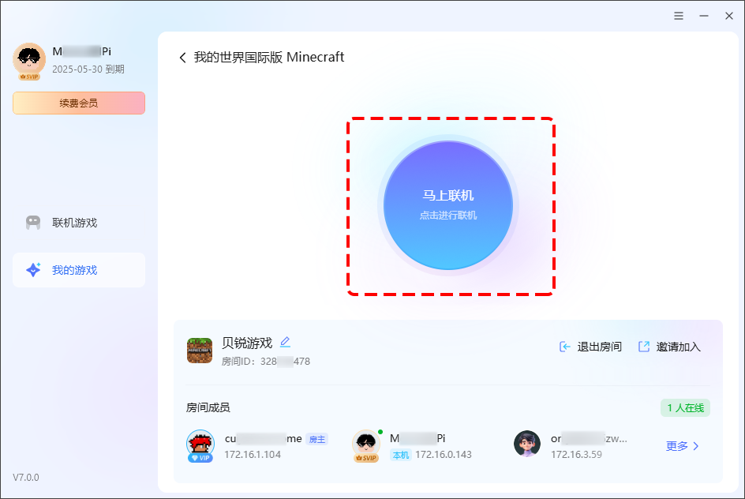The image size is (745, 499).
Task: Click the SVIP member avatar in member list
Action: point(366,445)
